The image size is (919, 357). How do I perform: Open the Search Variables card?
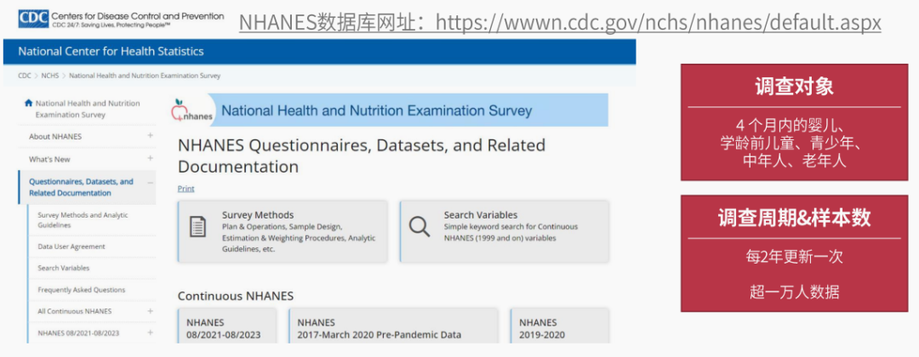pos(504,231)
